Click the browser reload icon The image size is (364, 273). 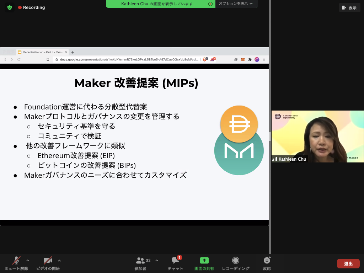pyautogui.click(x=19, y=59)
